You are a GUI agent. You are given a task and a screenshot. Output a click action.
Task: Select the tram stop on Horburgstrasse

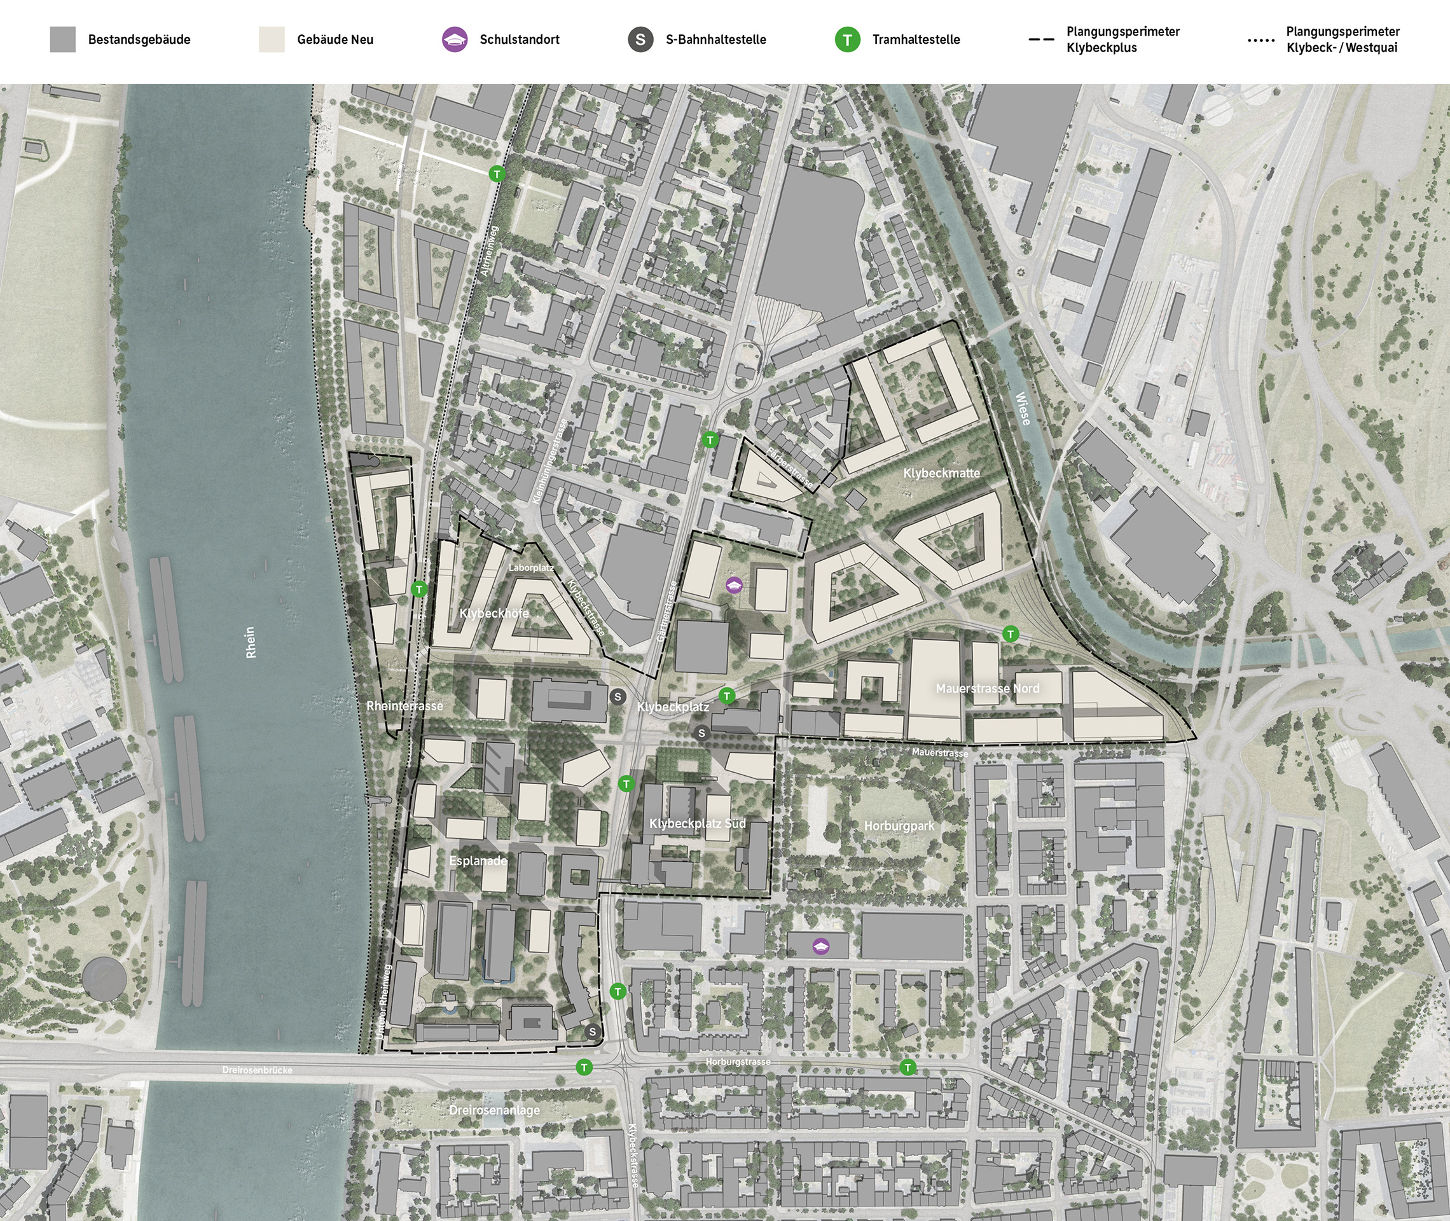tap(907, 1067)
